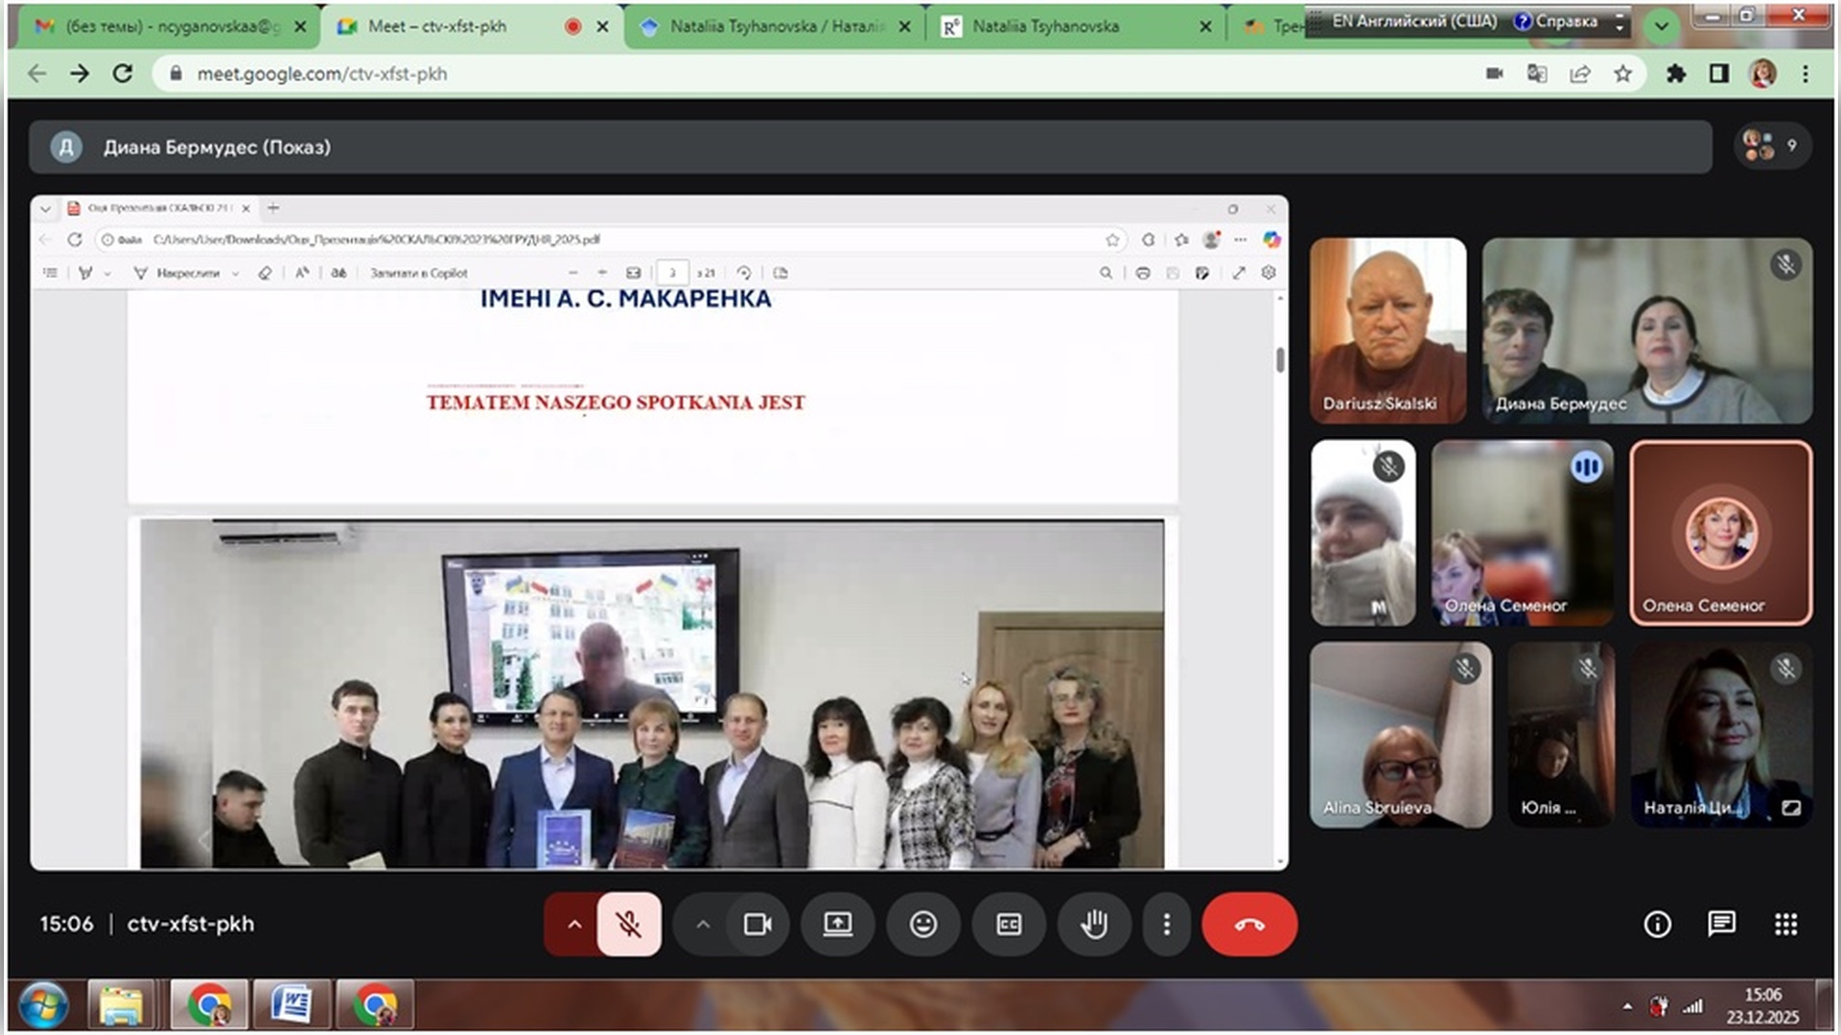
Task: Open the activities grid icon
Action: pos(1785,924)
